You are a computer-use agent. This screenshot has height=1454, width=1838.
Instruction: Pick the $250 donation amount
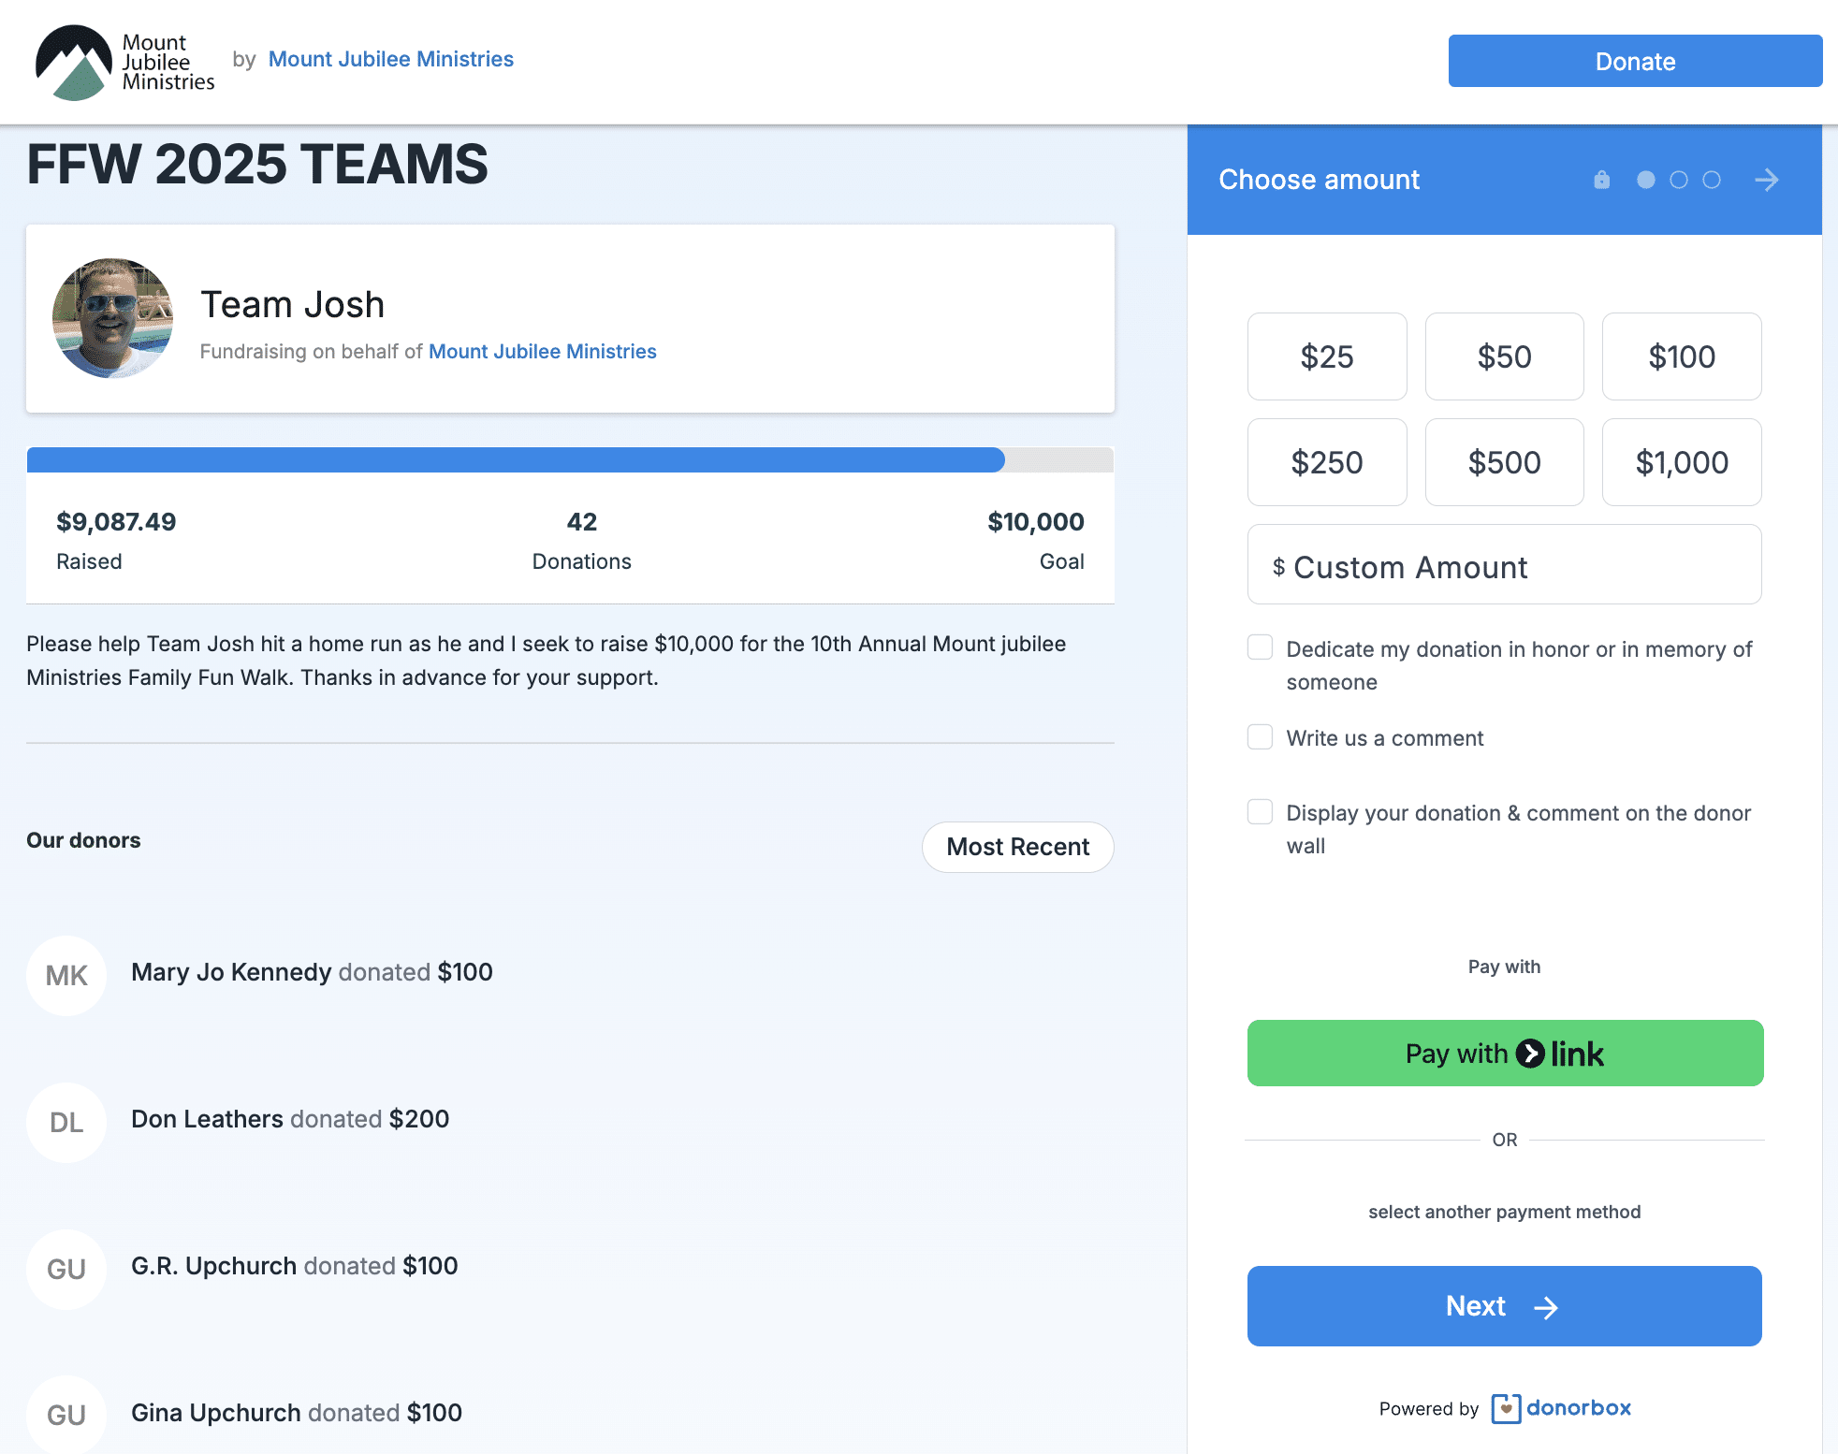click(x=1327, y=462)
